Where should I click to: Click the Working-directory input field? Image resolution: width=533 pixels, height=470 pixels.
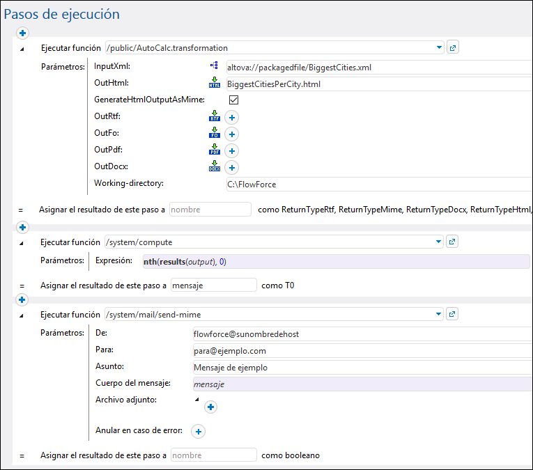(x=376, y=185)
